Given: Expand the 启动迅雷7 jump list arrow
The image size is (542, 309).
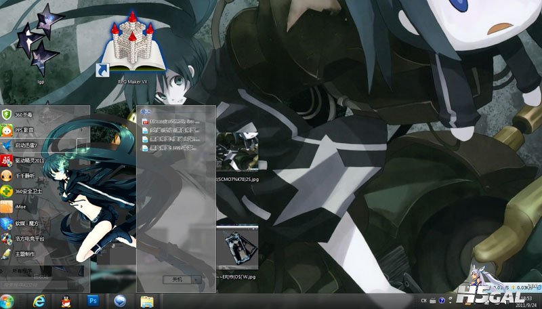Looking at the screenshot, I should [x=83, y=145].
